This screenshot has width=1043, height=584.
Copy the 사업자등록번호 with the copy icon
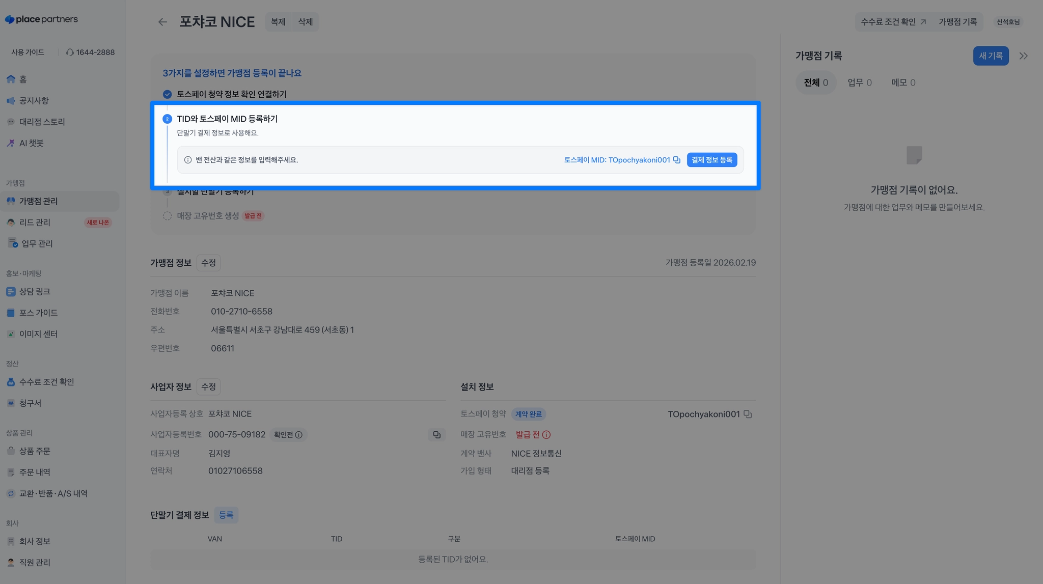tap(436, 435)
